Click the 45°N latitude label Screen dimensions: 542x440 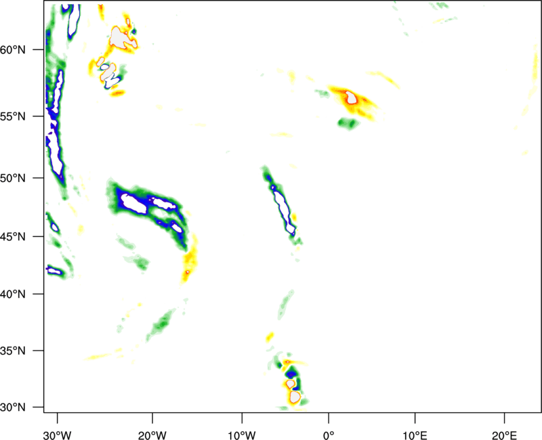(13, 237)
